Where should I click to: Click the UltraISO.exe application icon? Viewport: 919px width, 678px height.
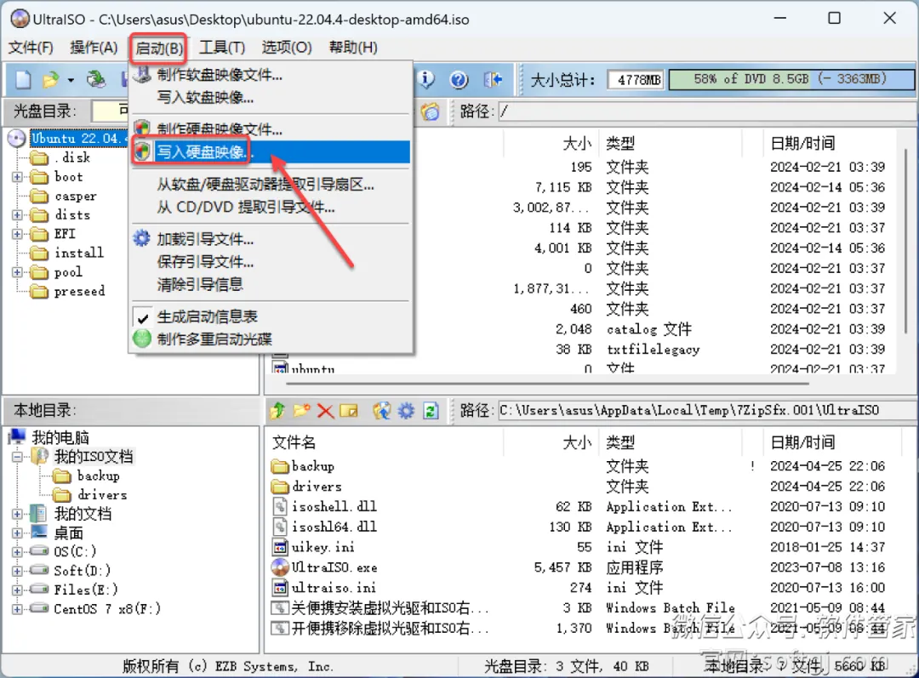(x=280, y=567)
